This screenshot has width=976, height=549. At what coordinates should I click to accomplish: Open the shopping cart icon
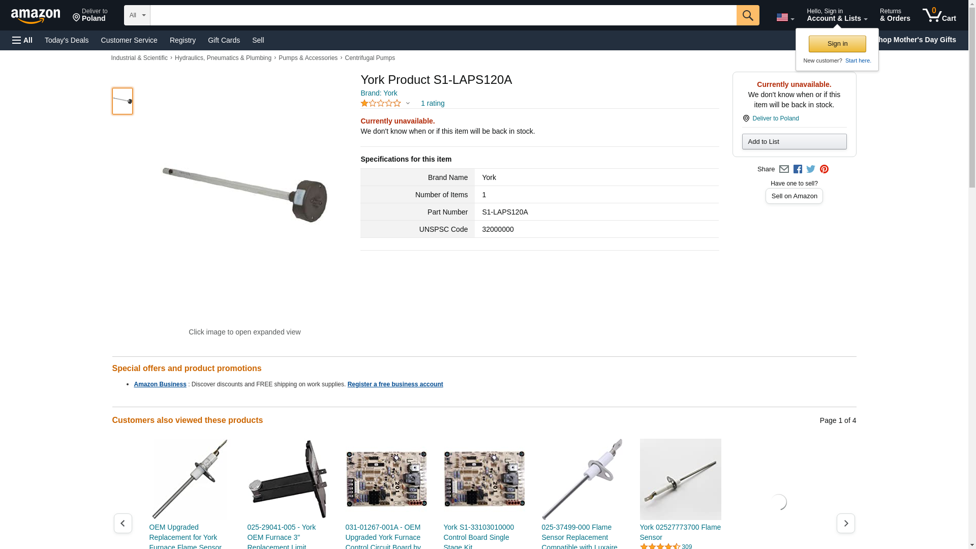tap(939, 15)
